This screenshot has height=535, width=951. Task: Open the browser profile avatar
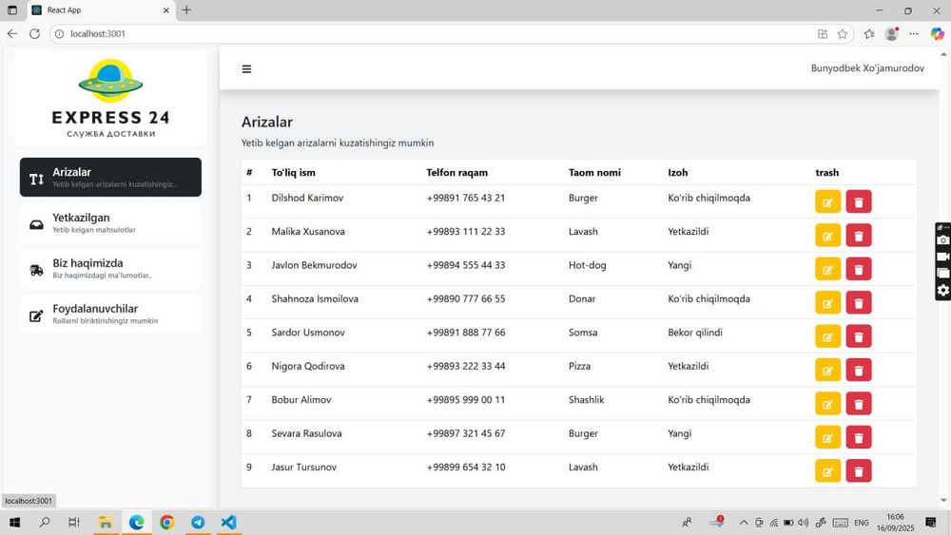(x=892, y=34)
